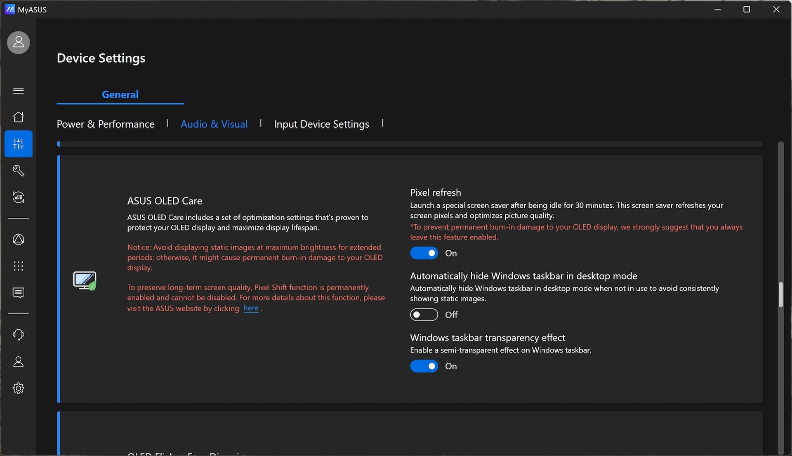The height and width of the screenshot is (456, 792).
Task: Toggle Pixel refresh feature On
Action: click(424, 253)
